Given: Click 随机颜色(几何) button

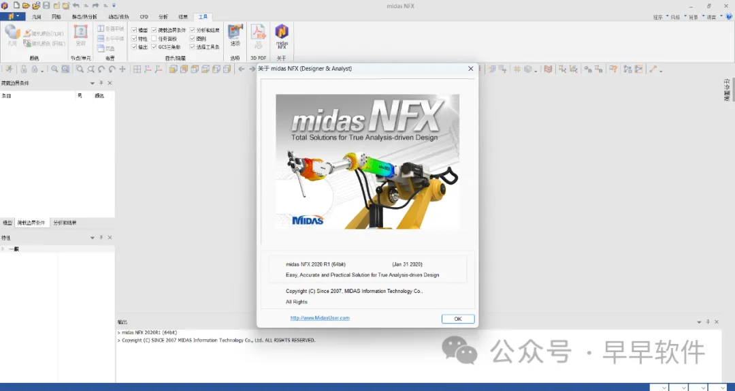Looking at the screenshot, I should click(44, 34).
